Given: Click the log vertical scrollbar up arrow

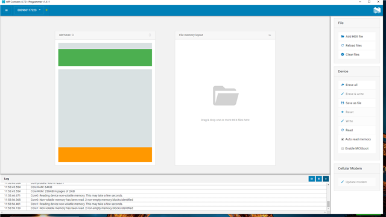Looking at the screenshot, I should click(x=328, y=185).
